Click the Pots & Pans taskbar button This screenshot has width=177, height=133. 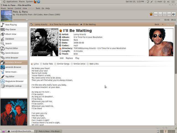tap(48, 131)
